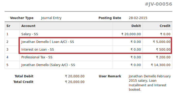Click the ₹ 500.00 credit amount
Viewport: 180px width, 93px height.
tap(163, 50)
